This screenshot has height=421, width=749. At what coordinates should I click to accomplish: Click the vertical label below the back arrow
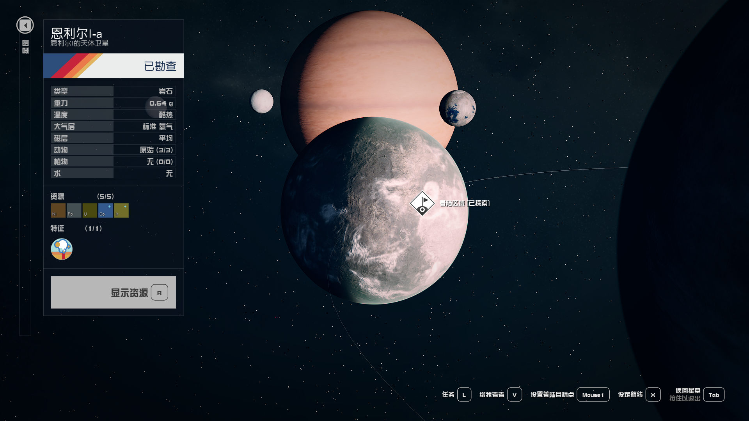[x=25, y=46]
